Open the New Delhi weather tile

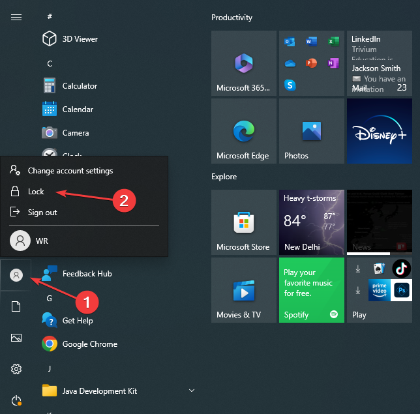pos(312,222)
